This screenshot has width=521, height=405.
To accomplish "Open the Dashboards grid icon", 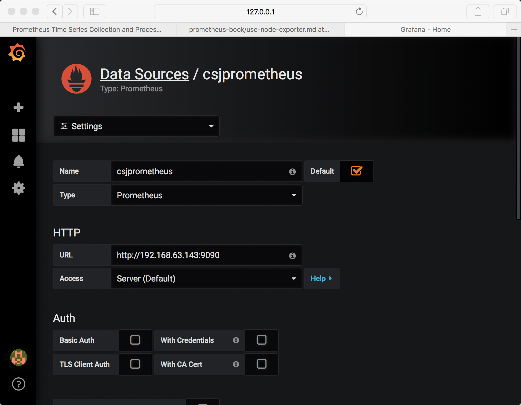I will 18,135.
